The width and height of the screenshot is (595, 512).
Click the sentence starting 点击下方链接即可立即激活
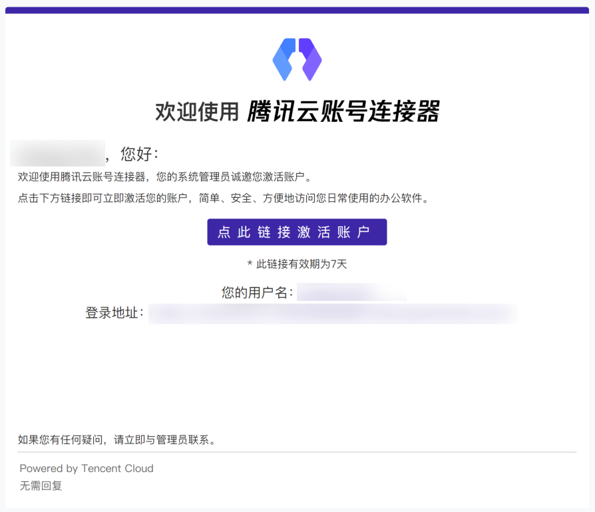click(x=224, y=198)
